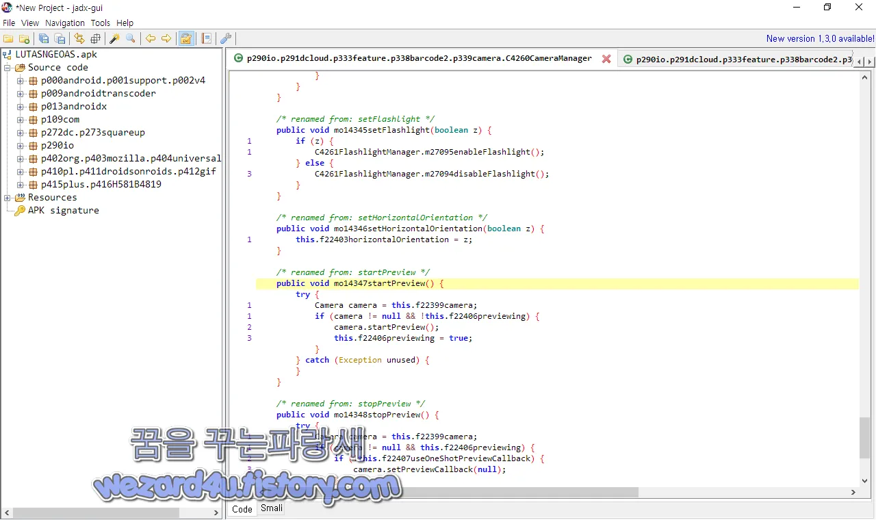Click the camera.setPreviewCallback(null) line
The height and width of the screenshot is (520, 876).
pyautogui.click(x=430, y=469)
